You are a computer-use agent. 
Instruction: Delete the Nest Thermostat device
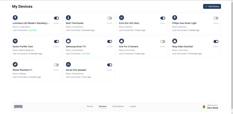[109, 23]
